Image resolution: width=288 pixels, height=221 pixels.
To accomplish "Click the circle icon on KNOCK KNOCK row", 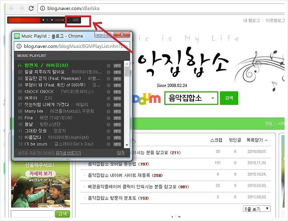I will tap(108, 92).
